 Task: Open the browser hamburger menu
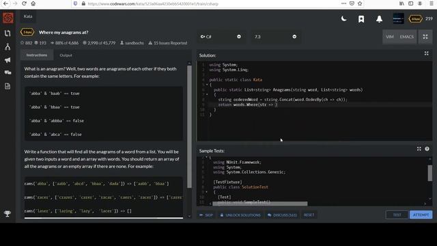pos(431,3)
